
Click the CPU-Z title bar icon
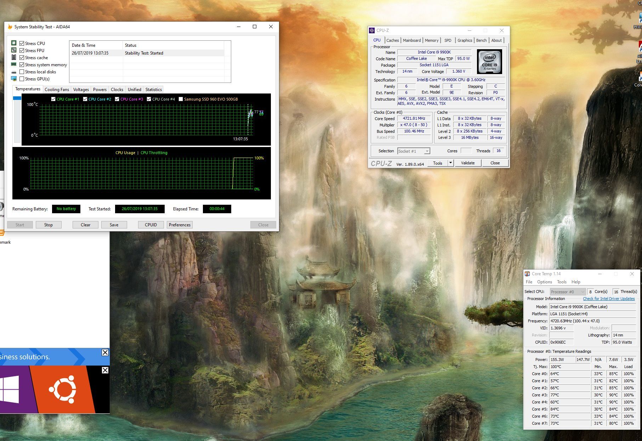coord(372,30)
